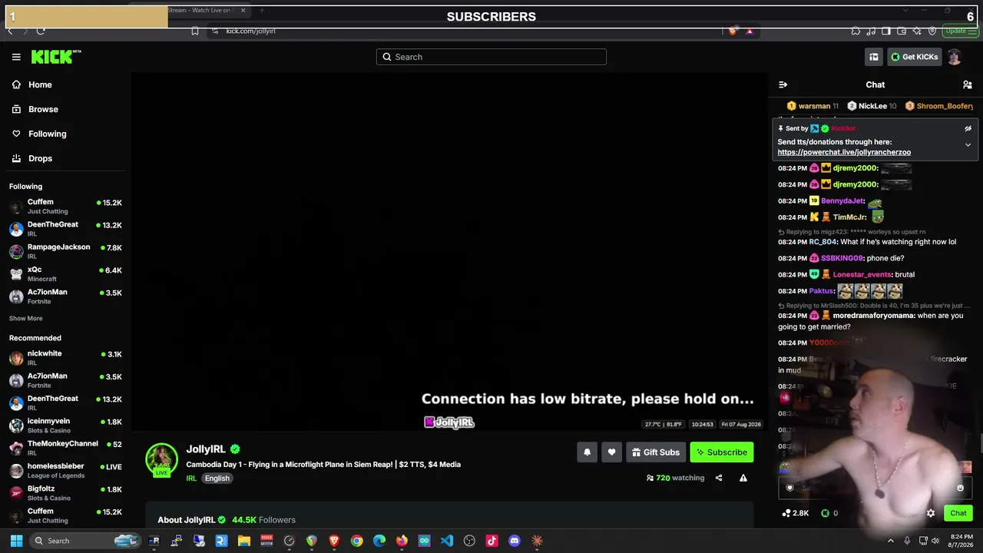Open the Windows Start menu

pos(16,541)
